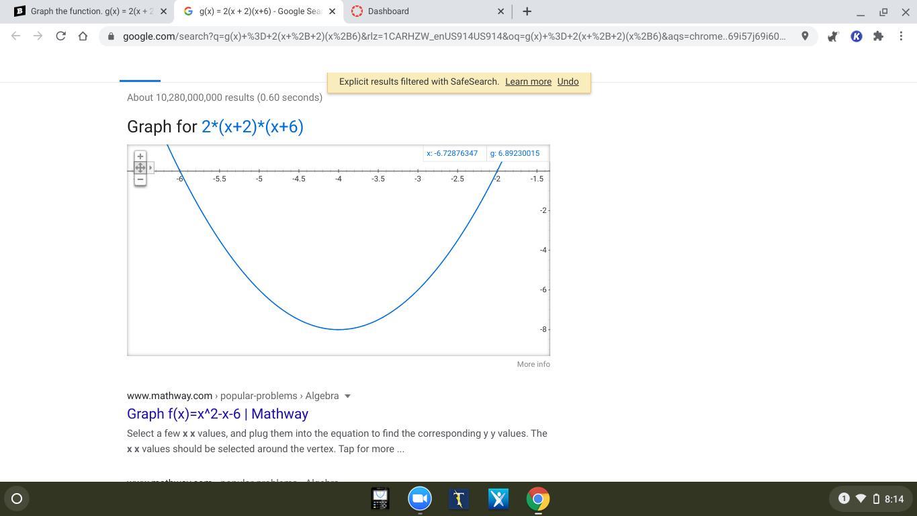Open the ChromeOS launcher circle
The width and height of the screenshot is (917, 516).
click(x=17, y=499)
